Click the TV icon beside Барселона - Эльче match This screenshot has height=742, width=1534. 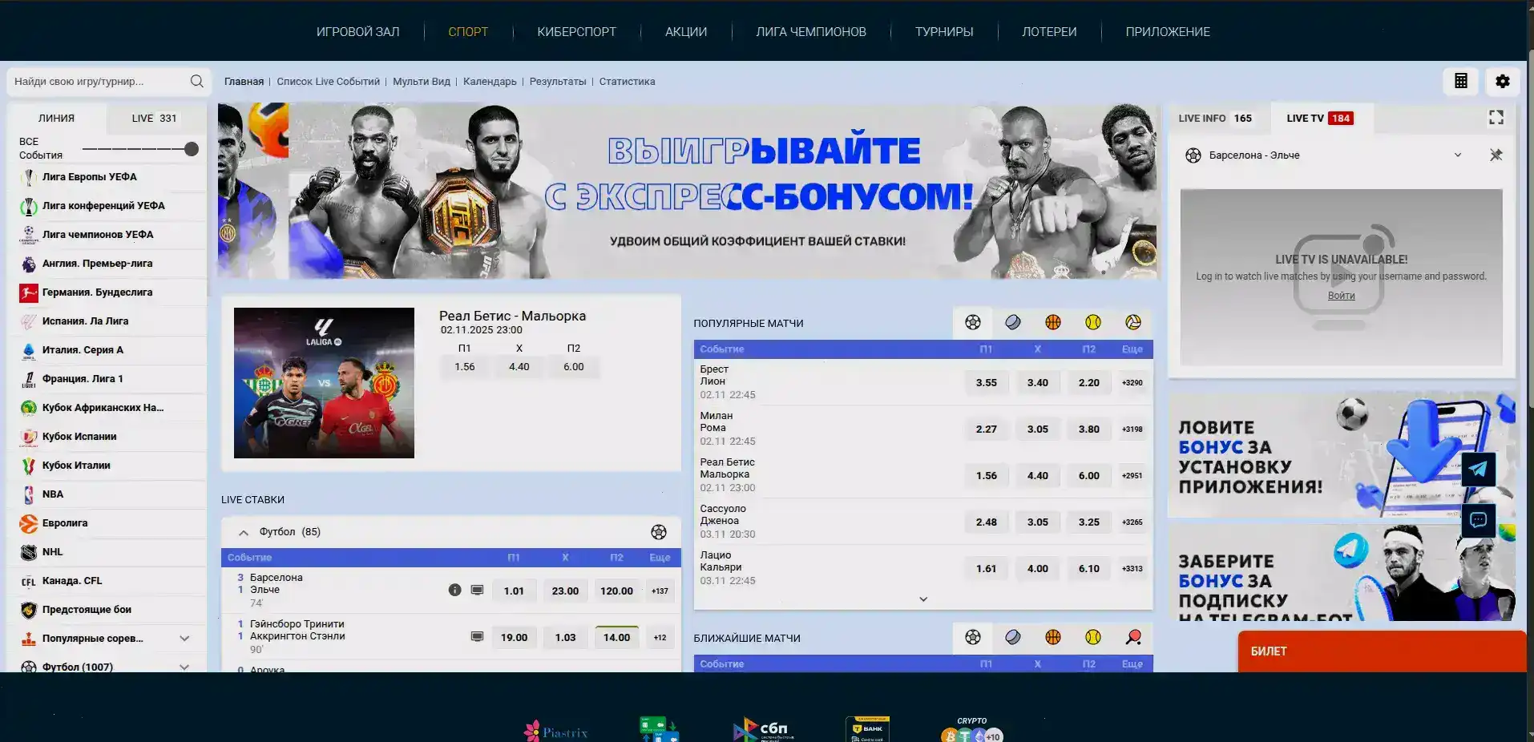click(x=478, y=591)
